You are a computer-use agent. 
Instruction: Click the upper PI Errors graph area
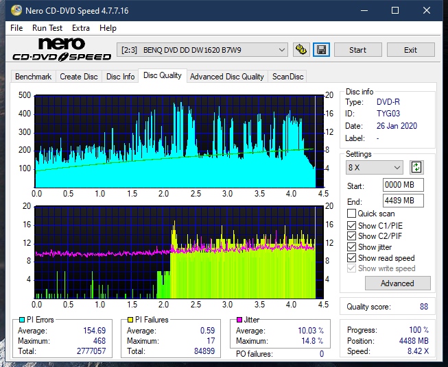pos(179,141)
